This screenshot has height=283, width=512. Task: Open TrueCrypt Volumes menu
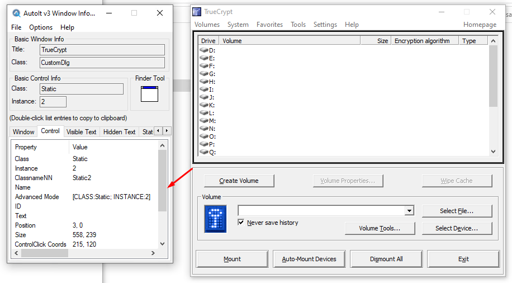(207, 25)
